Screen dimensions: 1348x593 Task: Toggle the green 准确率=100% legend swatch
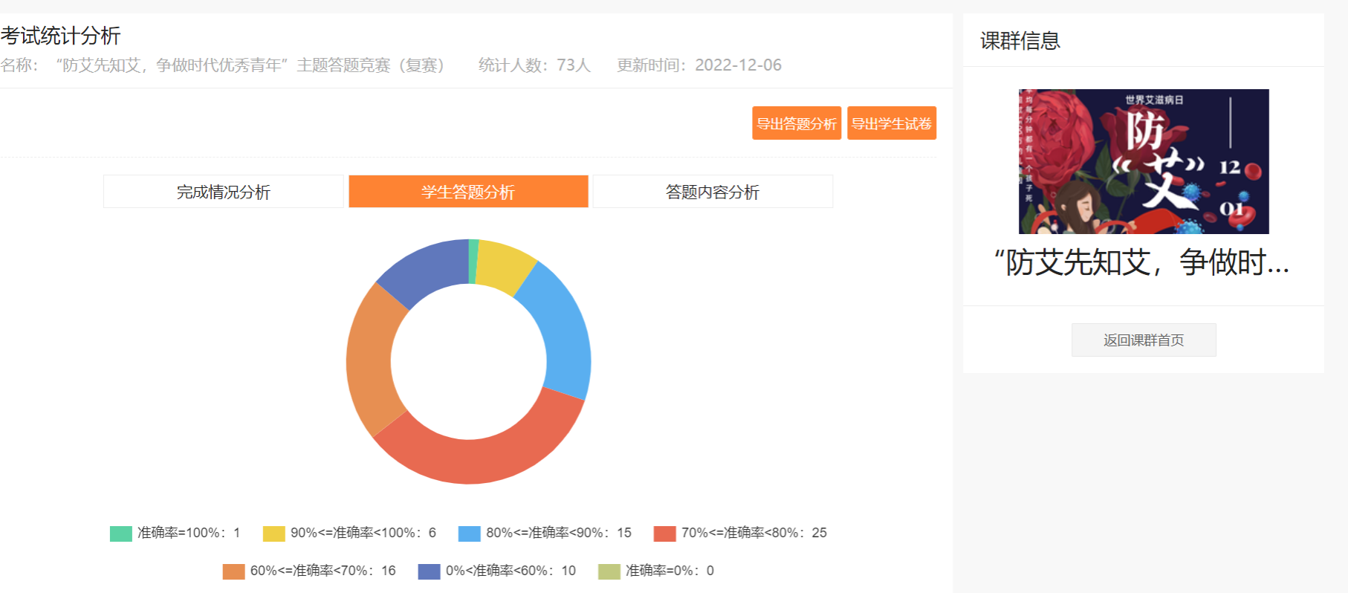coord(120,534)
